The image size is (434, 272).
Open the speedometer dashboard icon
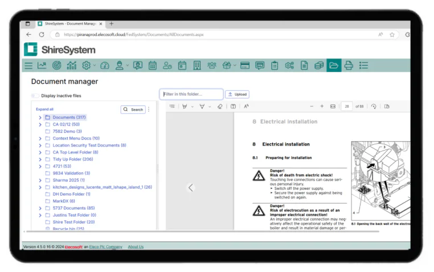105,66
